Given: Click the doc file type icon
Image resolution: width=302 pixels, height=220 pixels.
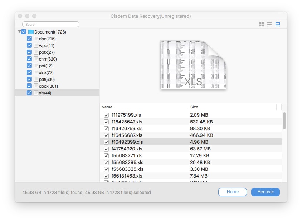Looking at the screenshot, I should coord(36,39).
